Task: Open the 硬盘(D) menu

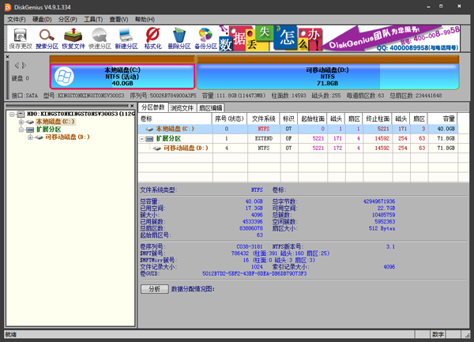Action: click(42, 20)
